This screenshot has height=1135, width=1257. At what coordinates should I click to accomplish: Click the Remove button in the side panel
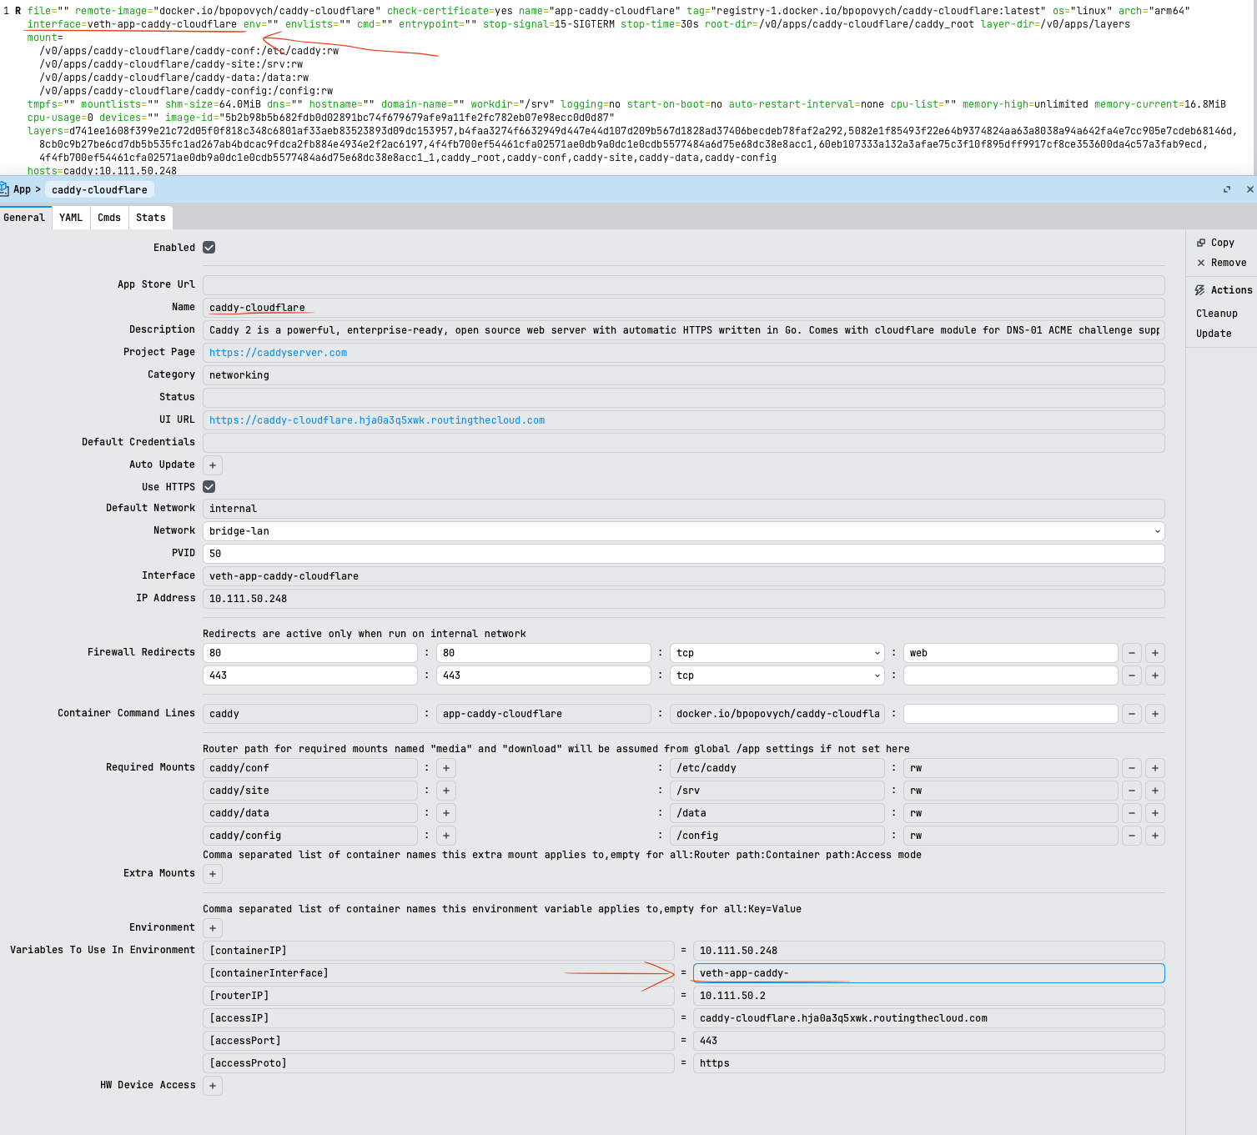pos(1222,263)
